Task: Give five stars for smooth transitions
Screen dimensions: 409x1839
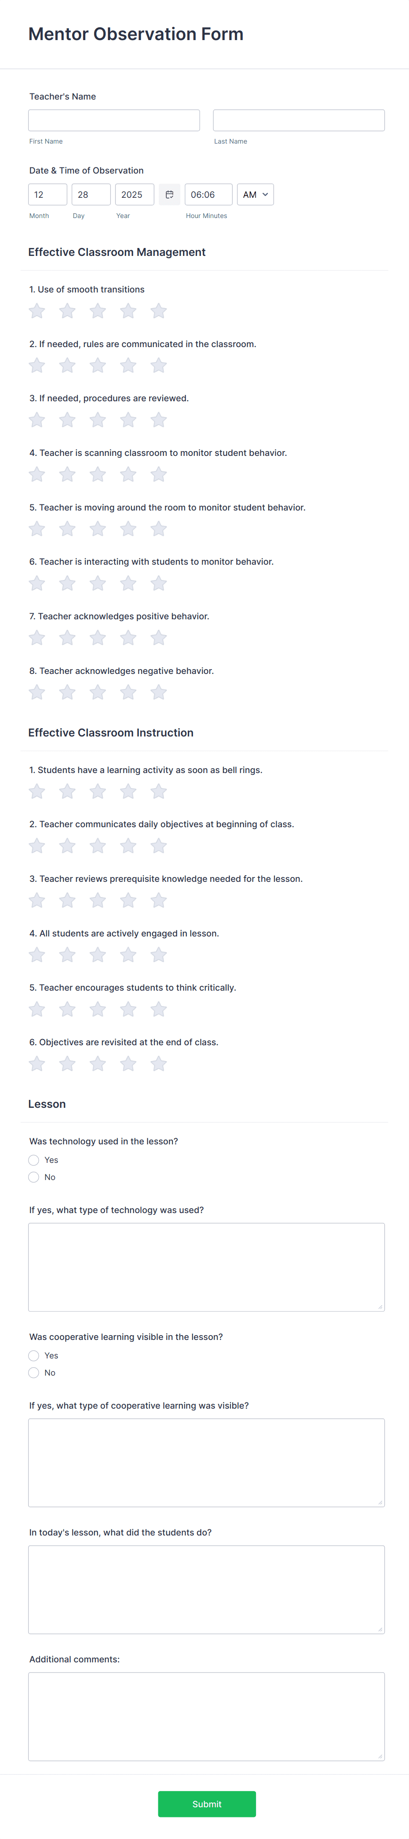Action: (x=158, y=311)
